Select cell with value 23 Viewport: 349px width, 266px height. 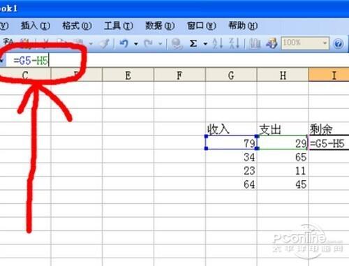coord(231,170)
